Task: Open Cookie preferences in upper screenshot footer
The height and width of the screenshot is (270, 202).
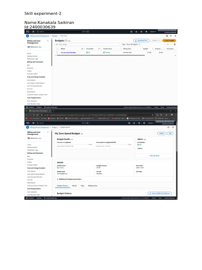Action: [x=171, y=107]
